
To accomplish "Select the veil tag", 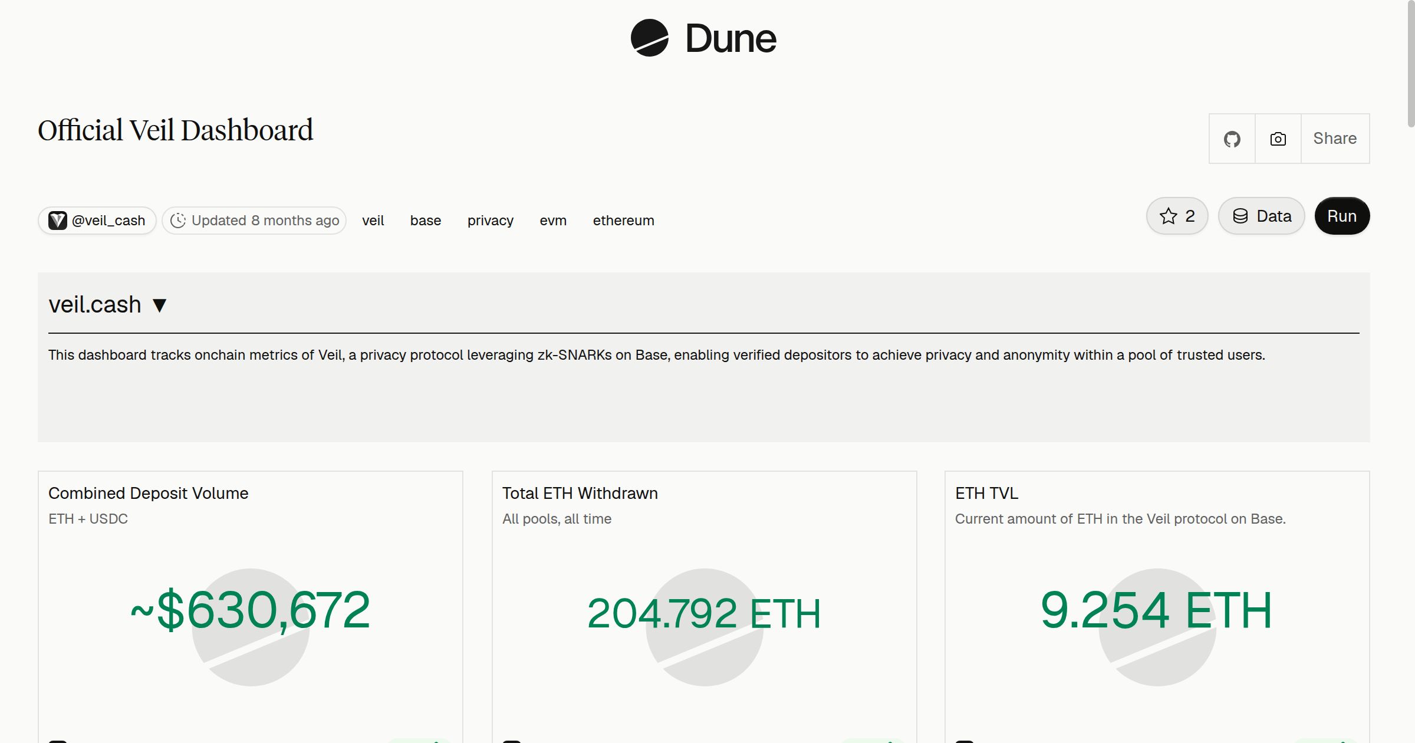I will coord(373,221).
